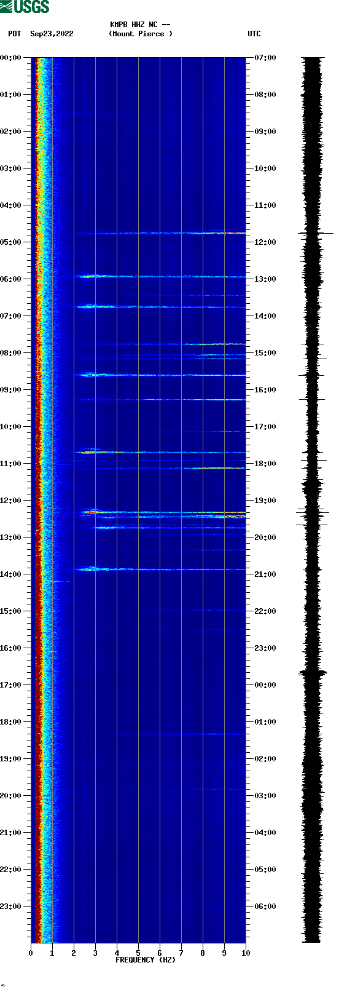The height and width of the screenshot is (992, 339).
Task: Click the 10 Hz frequency tick label
Action: [x=246, y=953]
